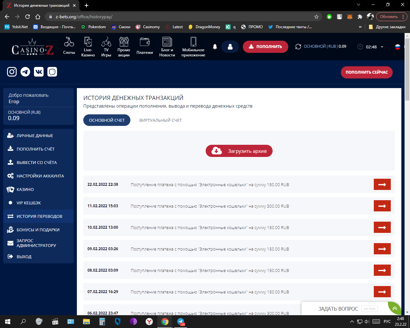410x328 pixels.
Task: Open the language flag selector
Action: [398, 47]
